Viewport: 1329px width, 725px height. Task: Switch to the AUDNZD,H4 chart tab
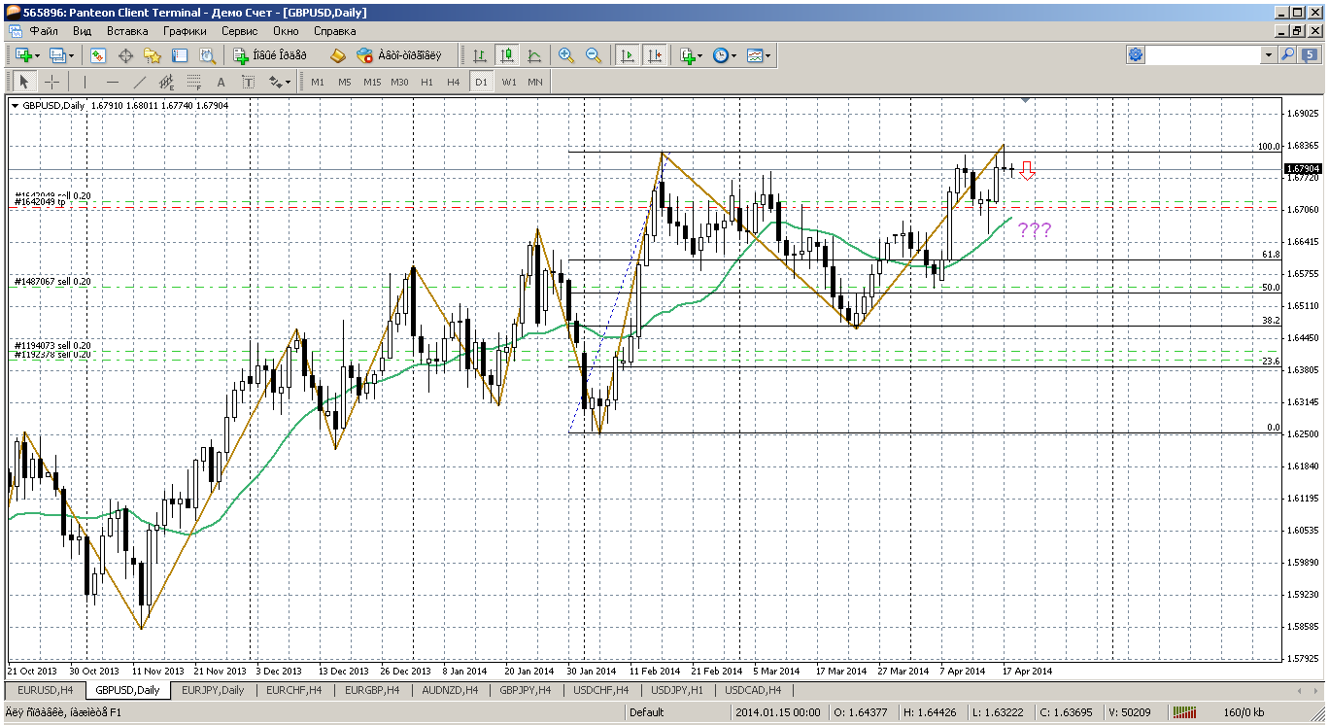pos(450,690)
